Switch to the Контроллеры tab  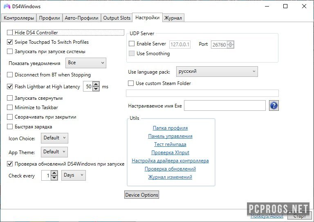[x=19, y=18]
